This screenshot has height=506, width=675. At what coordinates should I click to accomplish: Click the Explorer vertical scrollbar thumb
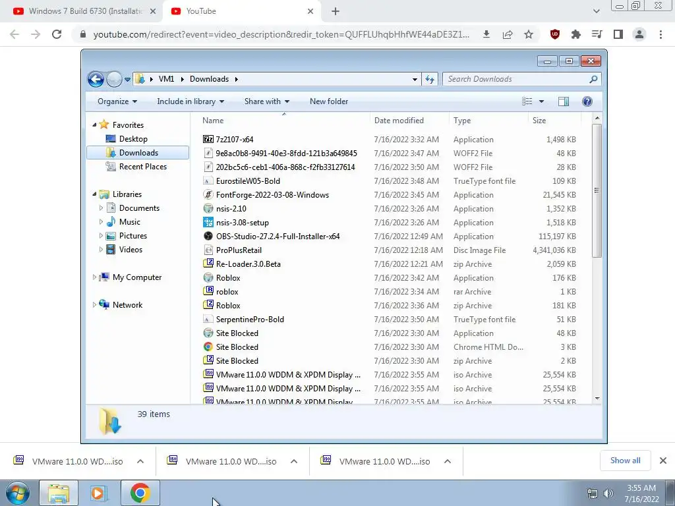(597, 190)
